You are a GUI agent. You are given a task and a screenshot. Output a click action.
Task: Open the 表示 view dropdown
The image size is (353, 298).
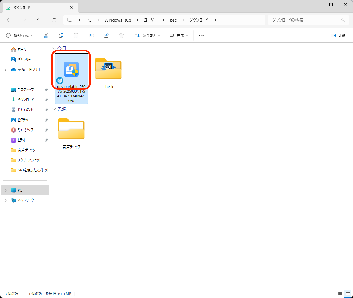(x=179, y=35)
